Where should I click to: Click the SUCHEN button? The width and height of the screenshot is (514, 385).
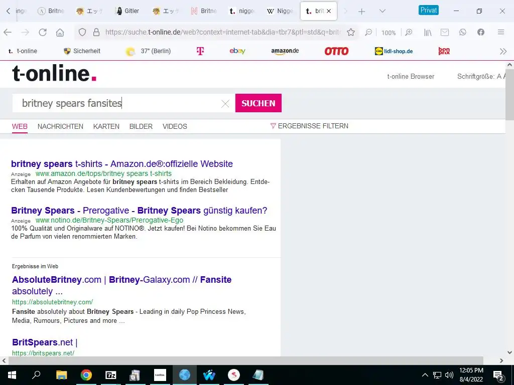pos(259,103)
